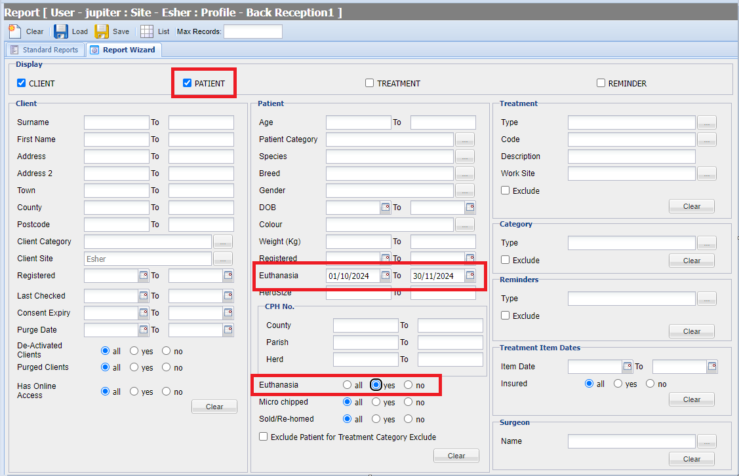This screenshot has width=739, height=476.
Task: Select Insured 'yes' radio option
Action: pyautogui.click(x=618, y=384)
